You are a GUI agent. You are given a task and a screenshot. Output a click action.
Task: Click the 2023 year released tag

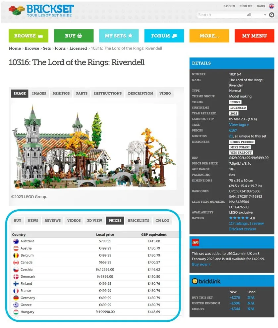[x=234, y=113]
